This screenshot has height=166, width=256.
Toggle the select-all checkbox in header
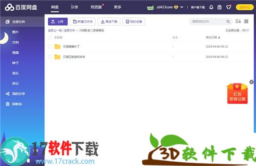(50, 37)
